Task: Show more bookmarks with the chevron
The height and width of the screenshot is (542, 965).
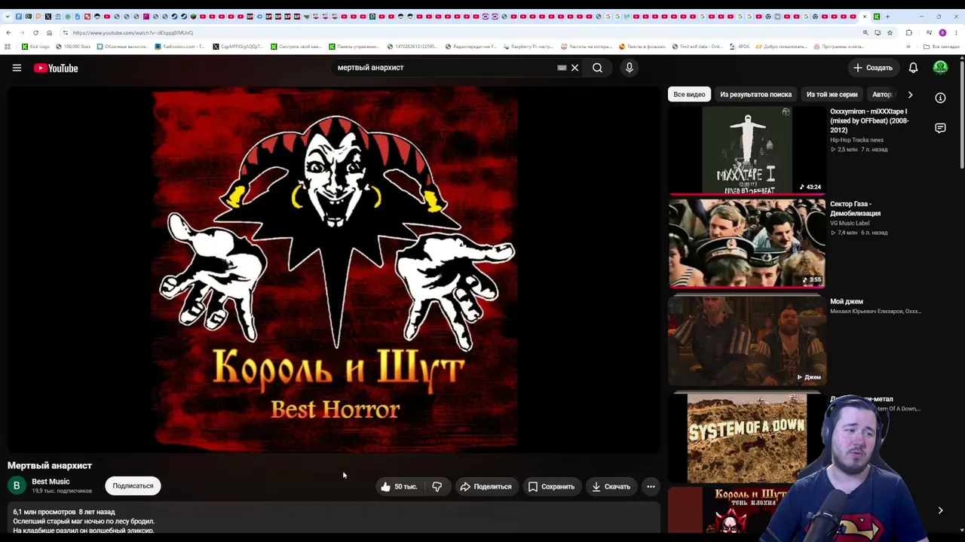Action: click(x=908, y=47)
